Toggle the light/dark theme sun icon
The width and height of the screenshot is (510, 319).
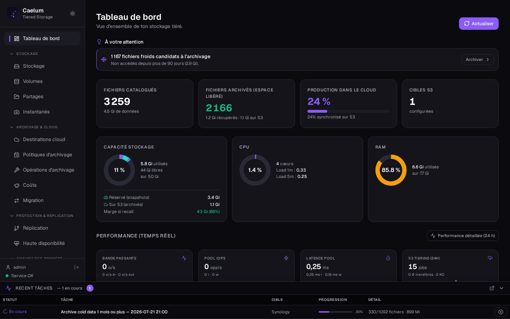tap(73, 13)
